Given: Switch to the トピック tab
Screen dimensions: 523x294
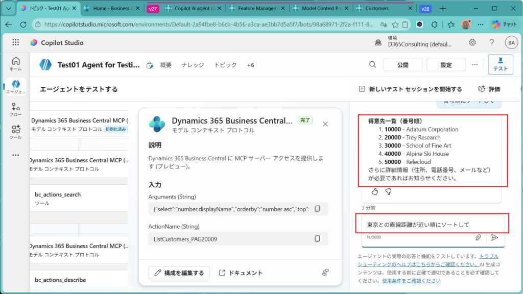Looking at the screenshot, I should [225, 65].
